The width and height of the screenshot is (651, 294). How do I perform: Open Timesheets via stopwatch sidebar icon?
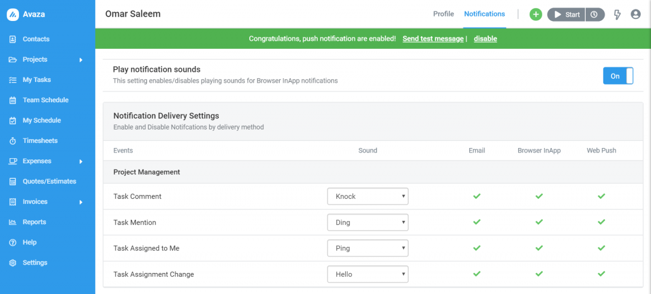coord(13,140)
